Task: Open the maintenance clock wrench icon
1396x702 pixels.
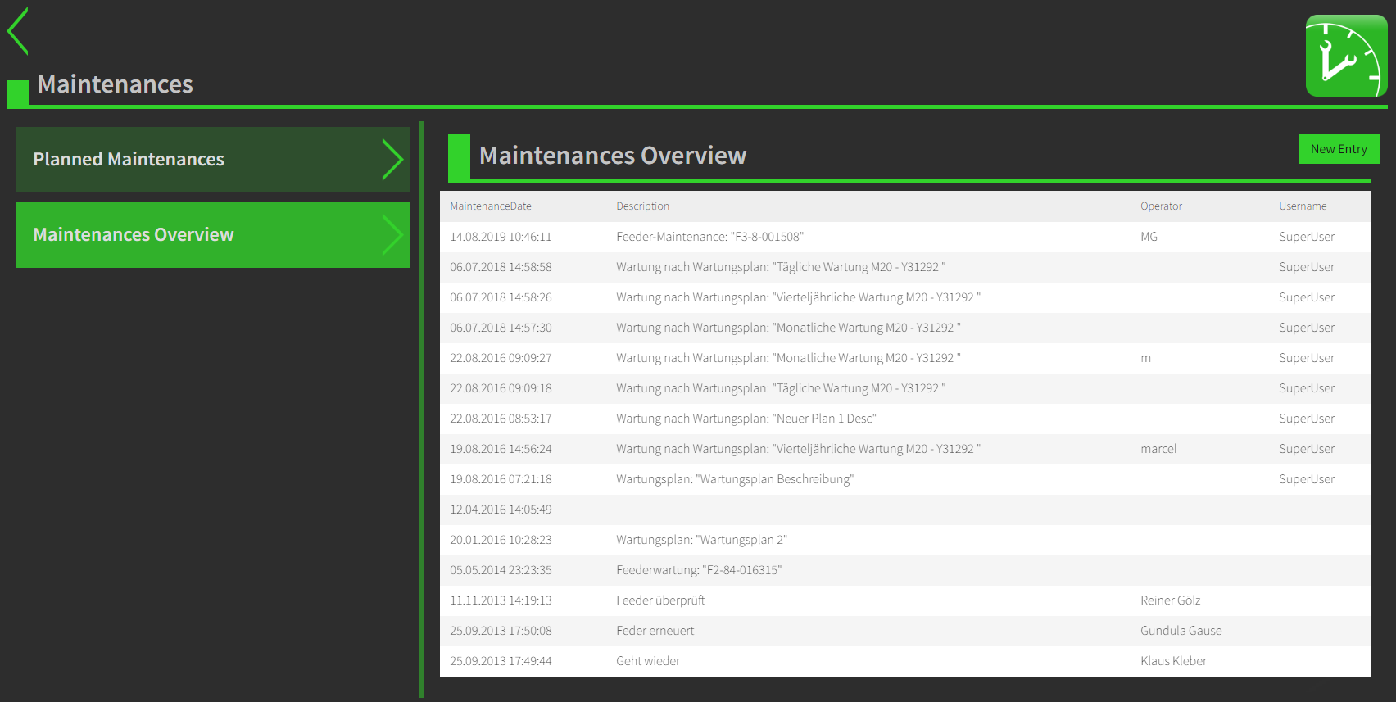Action: [x=1346, y=56]
